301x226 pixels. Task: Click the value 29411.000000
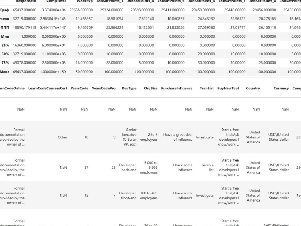click(x=172, y=10)
